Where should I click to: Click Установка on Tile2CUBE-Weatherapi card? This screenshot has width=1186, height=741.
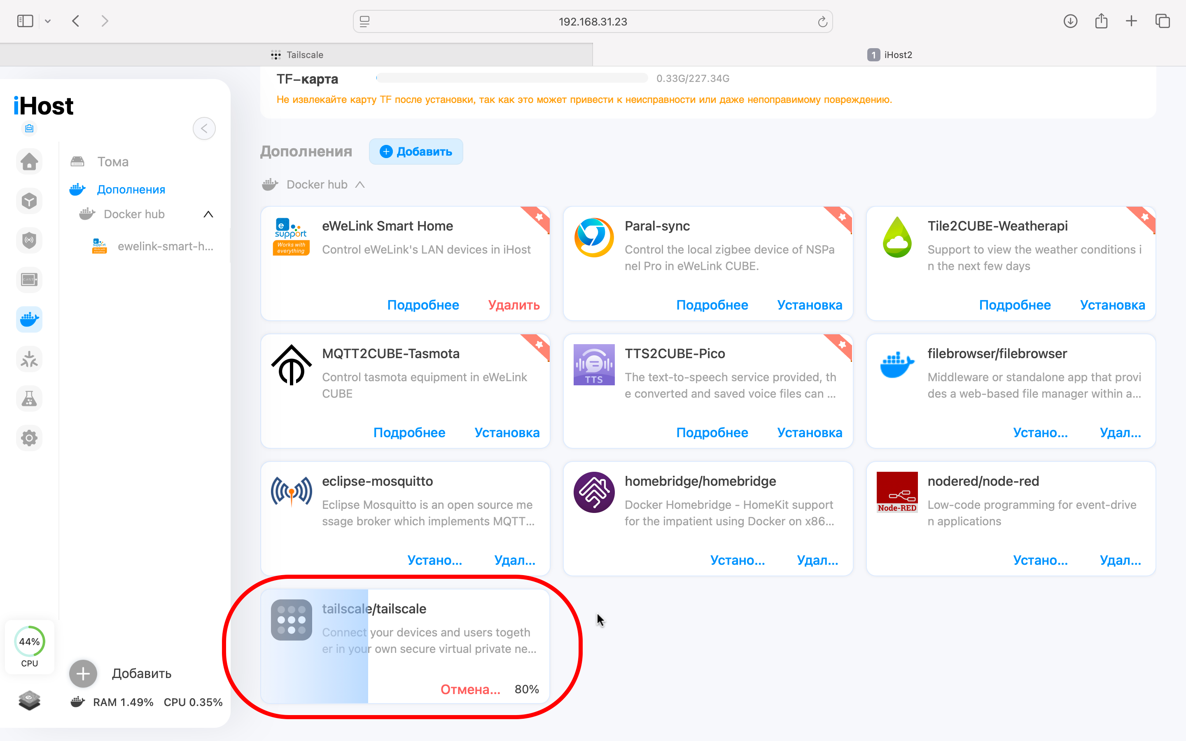click(1112, 305)
